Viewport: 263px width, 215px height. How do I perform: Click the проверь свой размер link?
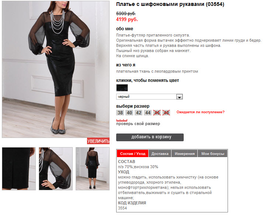138,124
